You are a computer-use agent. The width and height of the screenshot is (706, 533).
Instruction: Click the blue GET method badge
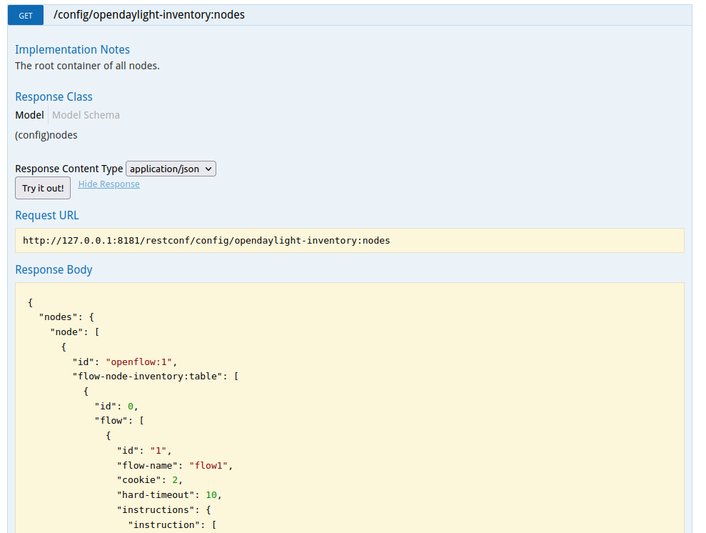coord(26,15)
